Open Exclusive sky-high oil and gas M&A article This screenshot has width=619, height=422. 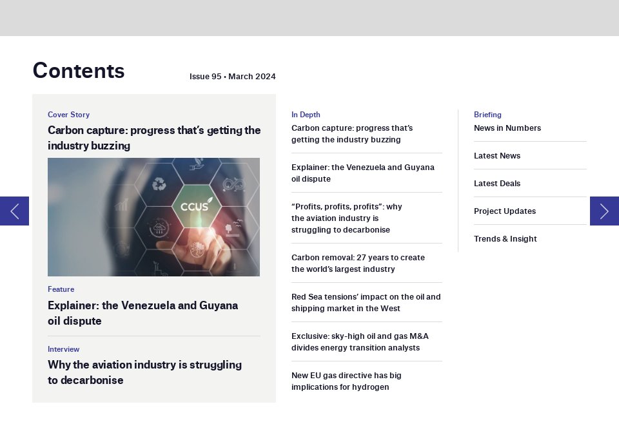click(360, 342)
